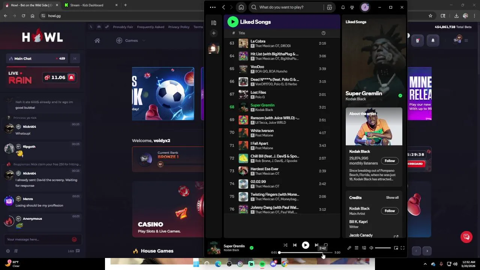The height and width of the screenshot is (270, 480).
Task: Go back in Spotify navigation
Action: [223, 7]
